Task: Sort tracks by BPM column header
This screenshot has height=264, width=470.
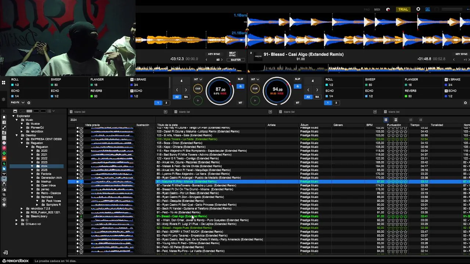Action: pos(369,125)
